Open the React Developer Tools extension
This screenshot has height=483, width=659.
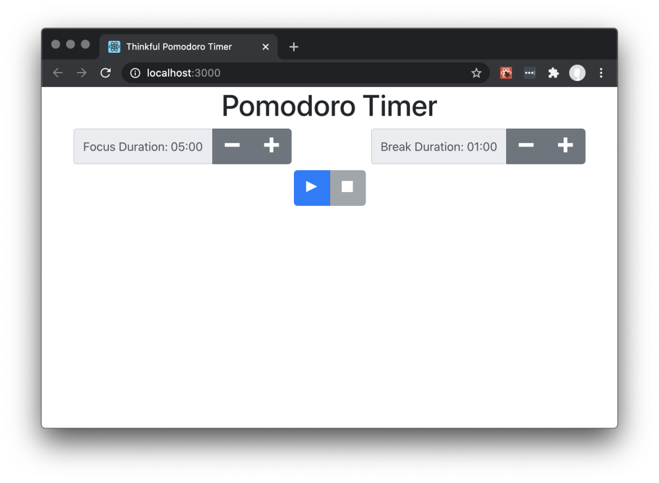point(506,73)
